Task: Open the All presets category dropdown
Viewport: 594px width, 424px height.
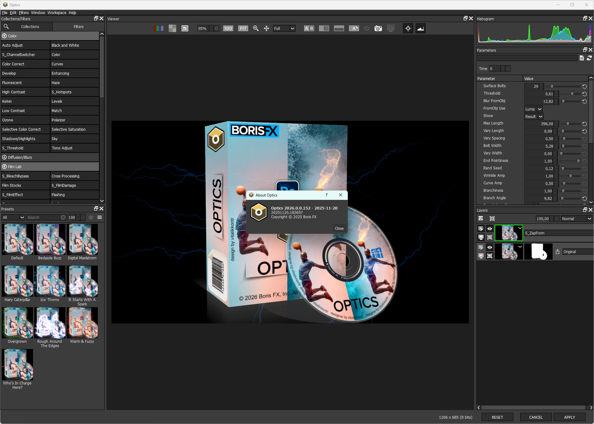Action: click(x=13, y=217)
